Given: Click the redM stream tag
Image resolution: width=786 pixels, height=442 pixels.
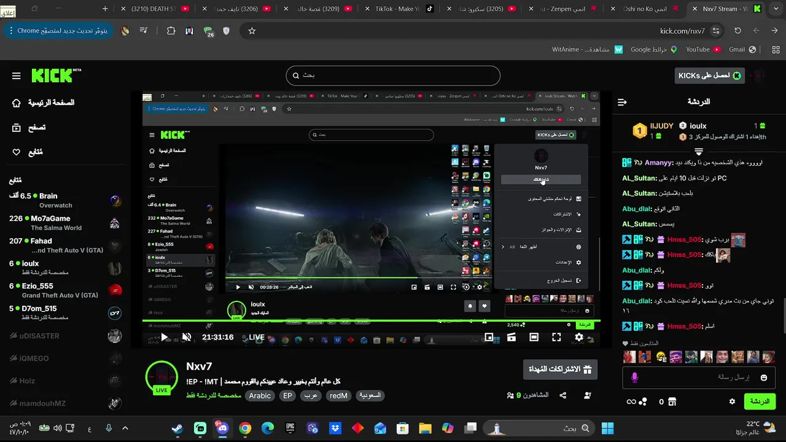Looking at the screenshot, I should point(338,396).
